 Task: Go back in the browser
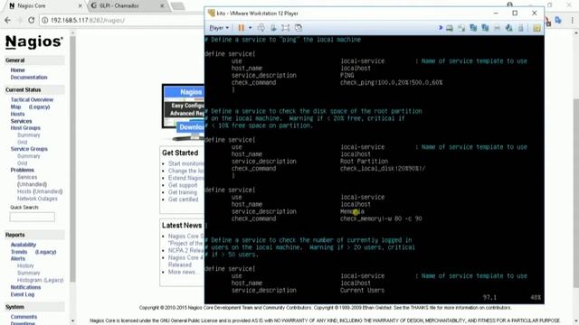click(x=8, y=20)
